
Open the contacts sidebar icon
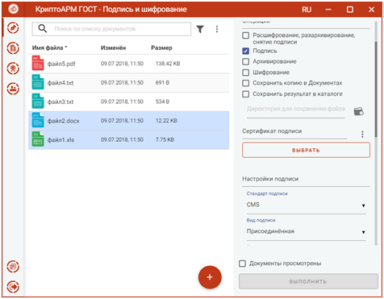coord(13,89)
